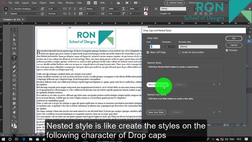Open the Type menu

tap(34, 3)
